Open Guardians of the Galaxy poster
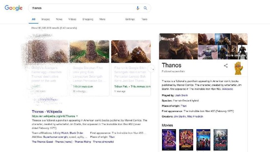Viewport: 270px width, 152px height. 204,140
